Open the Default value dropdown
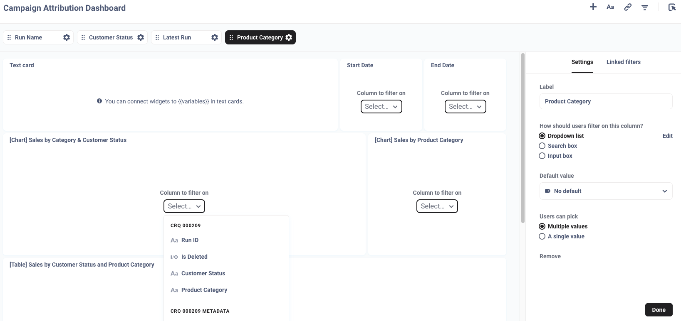 606,191
